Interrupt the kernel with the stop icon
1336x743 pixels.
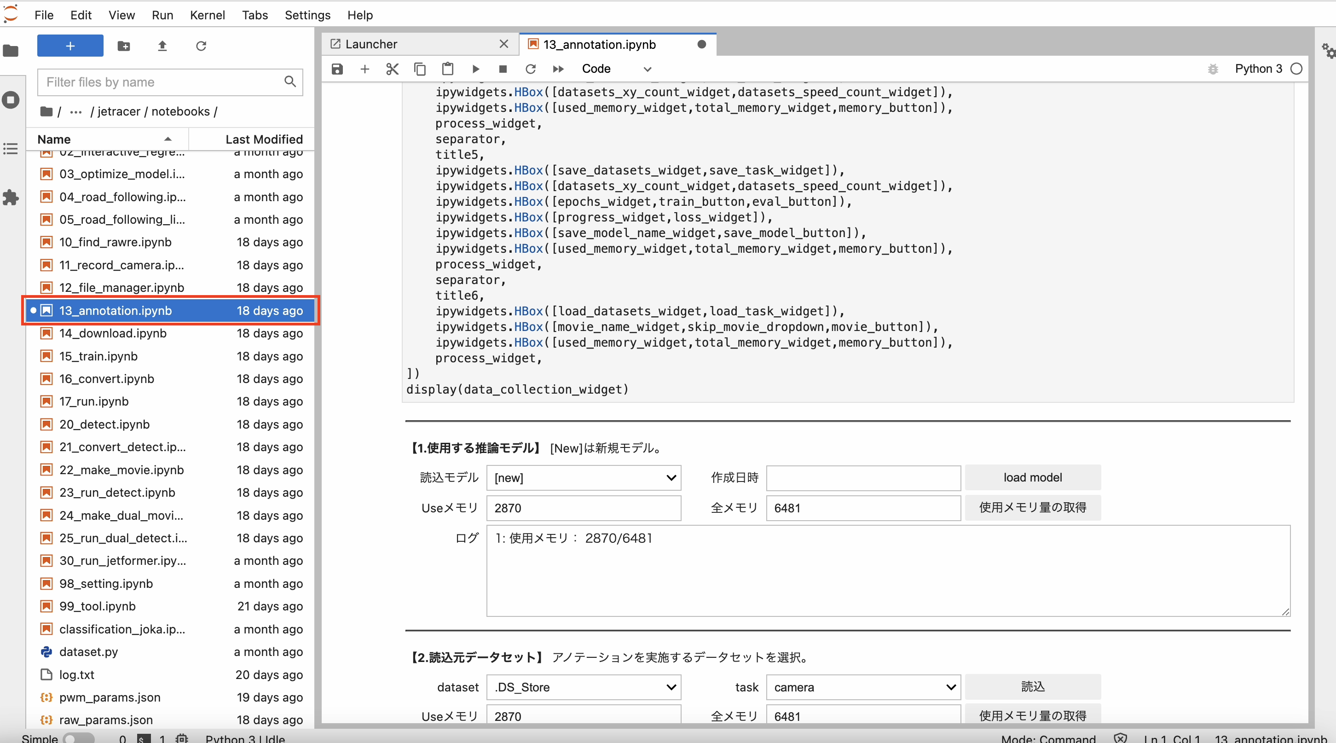coord(503,69)
